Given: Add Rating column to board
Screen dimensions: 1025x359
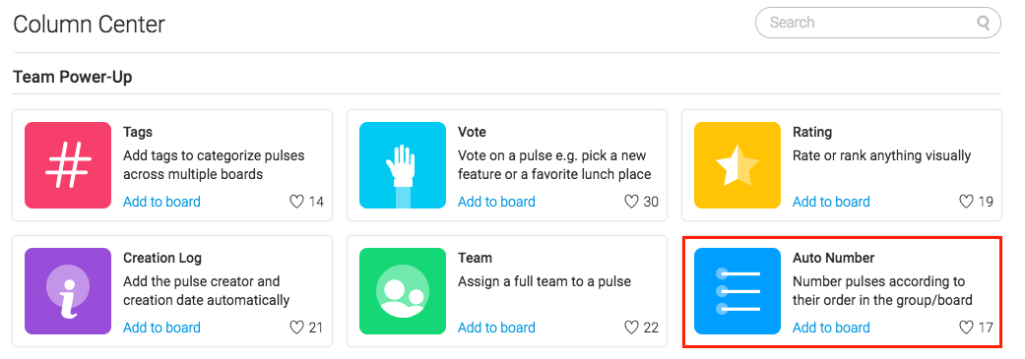Looking at the screenshot, I should coord(831,202).
